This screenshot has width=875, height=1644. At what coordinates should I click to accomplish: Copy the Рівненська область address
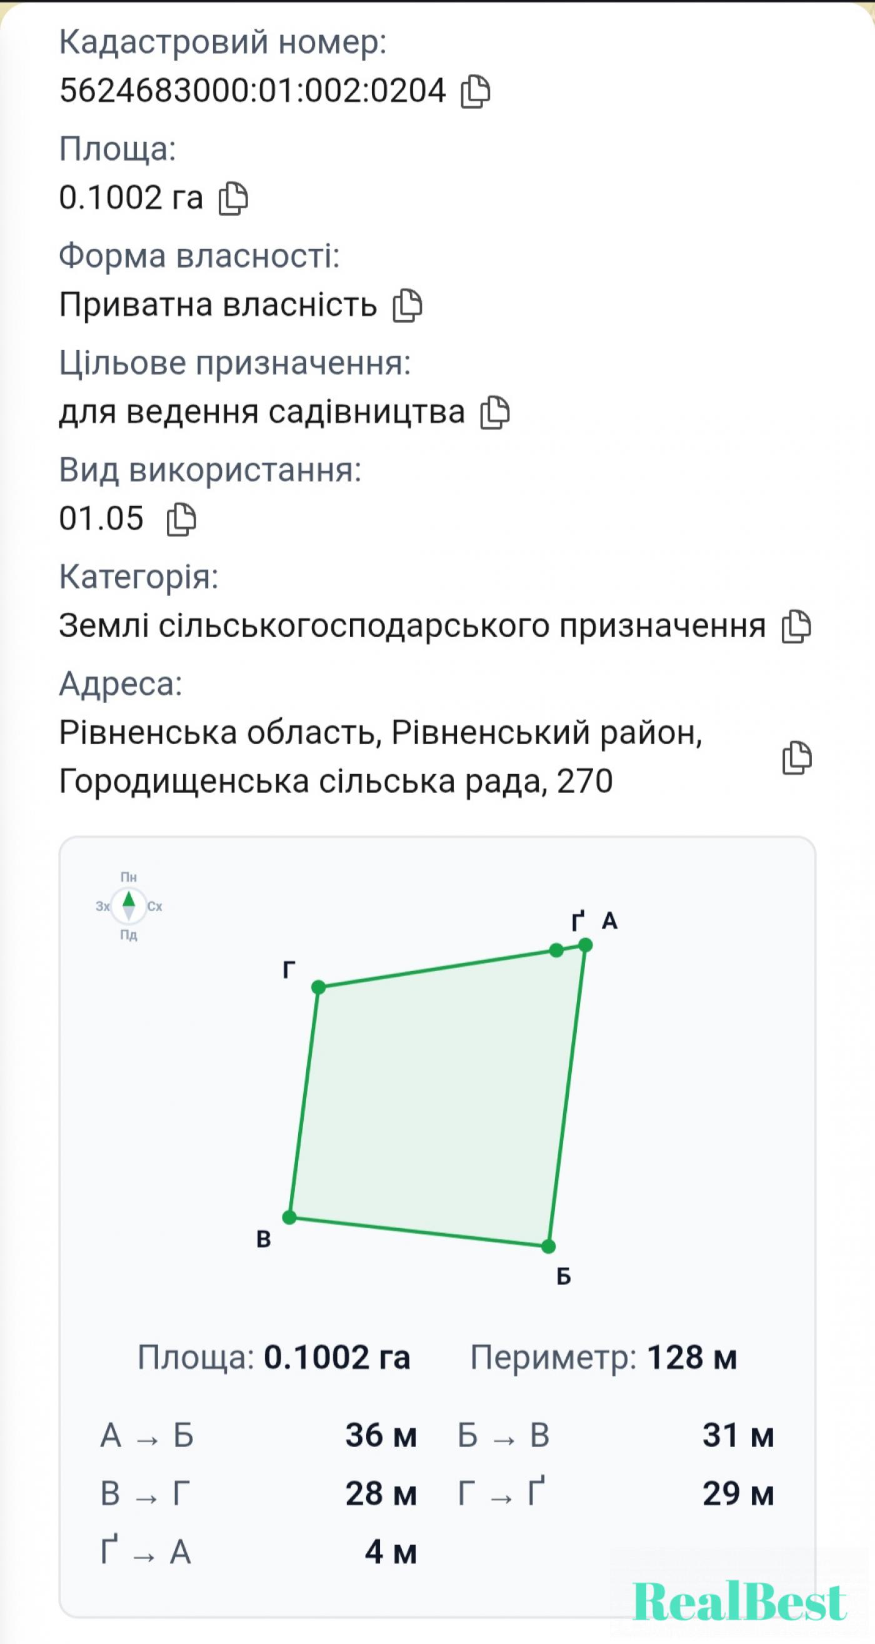click(796, 757)
